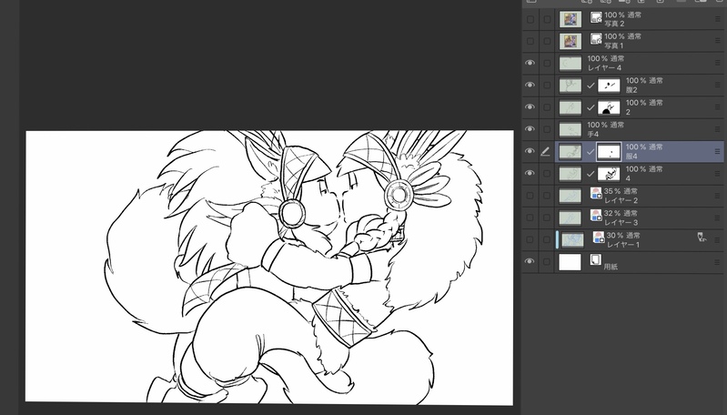
Task: Select layer named 用紙
Action: 611,267
